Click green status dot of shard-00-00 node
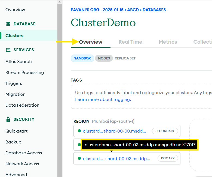This screenshot has width=212, height=177. tap(79, 131)
